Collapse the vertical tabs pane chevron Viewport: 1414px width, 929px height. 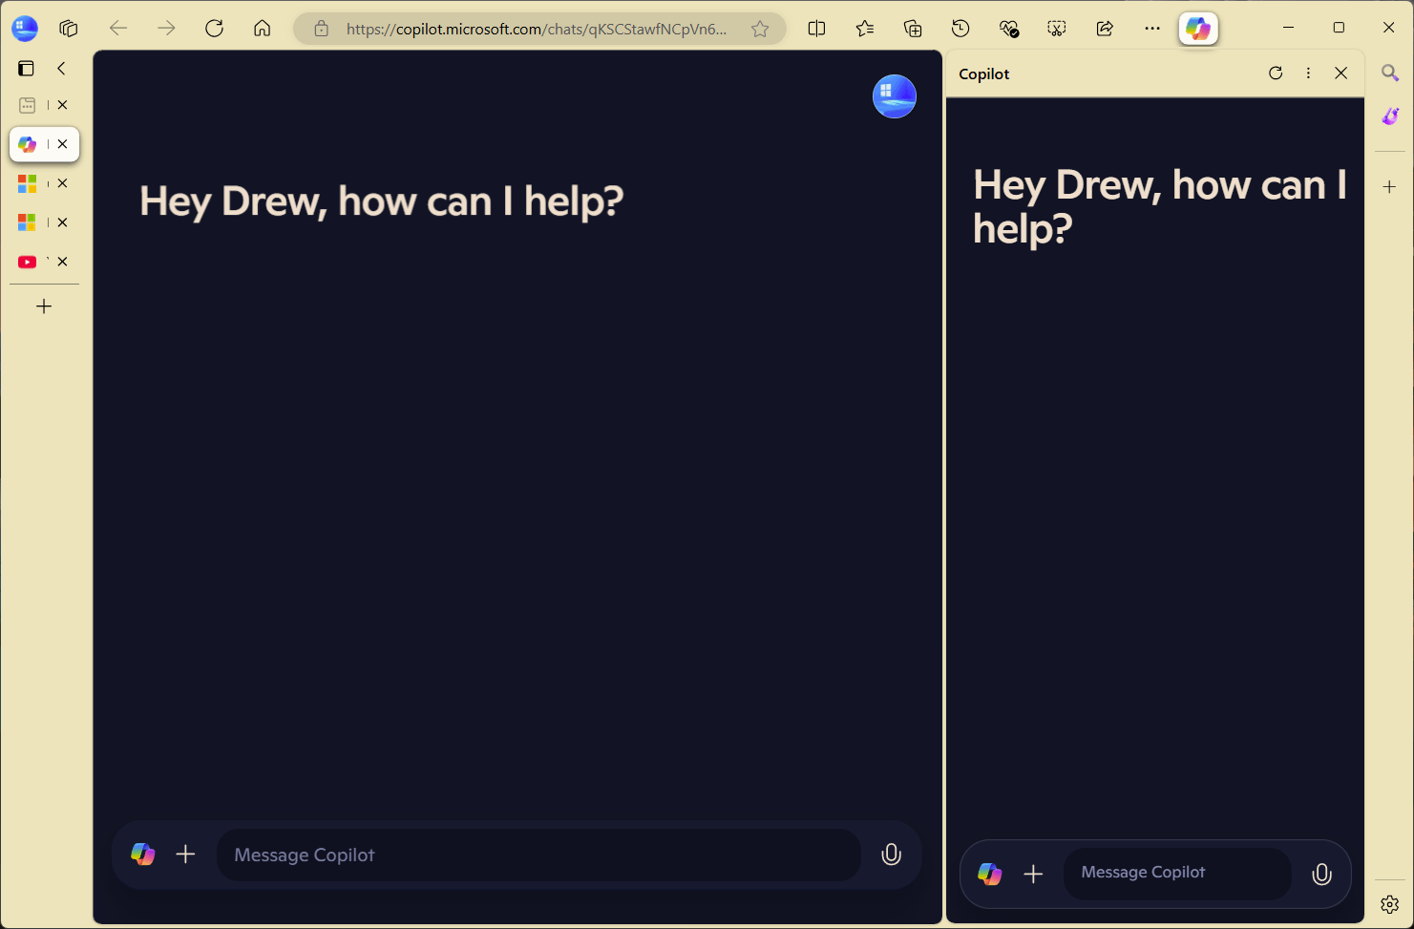61,68
